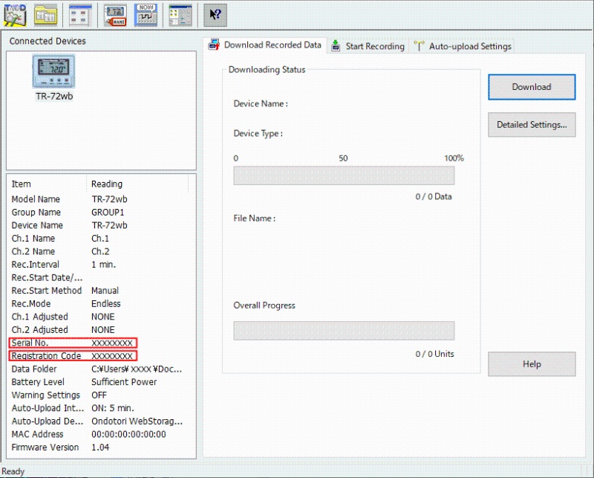This screenshot has width=594, height=478.
Task: Open the yellow data folder toolbar icon
Action: 46,15
